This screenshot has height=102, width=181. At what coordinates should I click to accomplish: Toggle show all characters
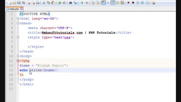click(108, 3)
